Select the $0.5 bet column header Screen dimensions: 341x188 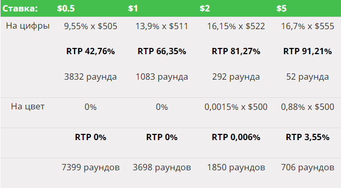click(x=66, y=8)
